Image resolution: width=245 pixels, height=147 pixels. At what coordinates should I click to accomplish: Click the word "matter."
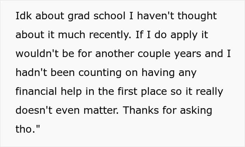coord(101,110)
